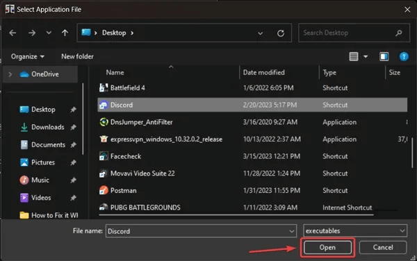Select the Discord shortcut row
Screen dimensions: 417x261
tap(252, 105)
